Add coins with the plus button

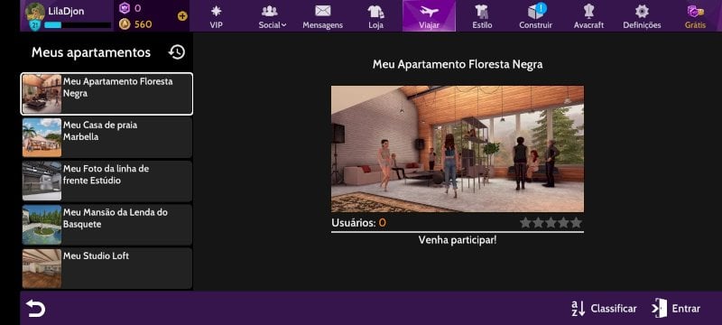point(182,16)
